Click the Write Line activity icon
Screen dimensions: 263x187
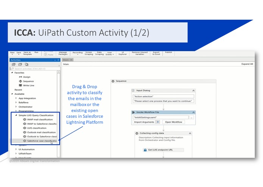(20, 86)
